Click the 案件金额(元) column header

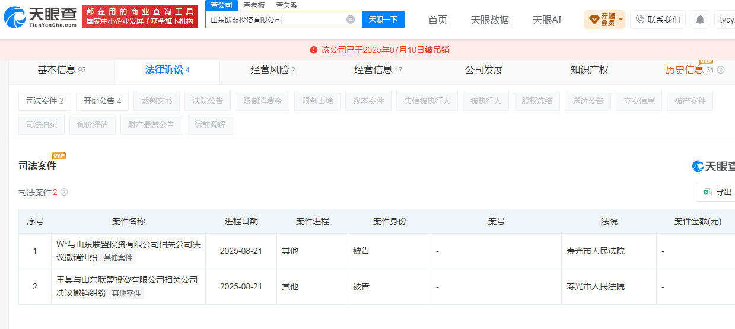coord(698,222)
